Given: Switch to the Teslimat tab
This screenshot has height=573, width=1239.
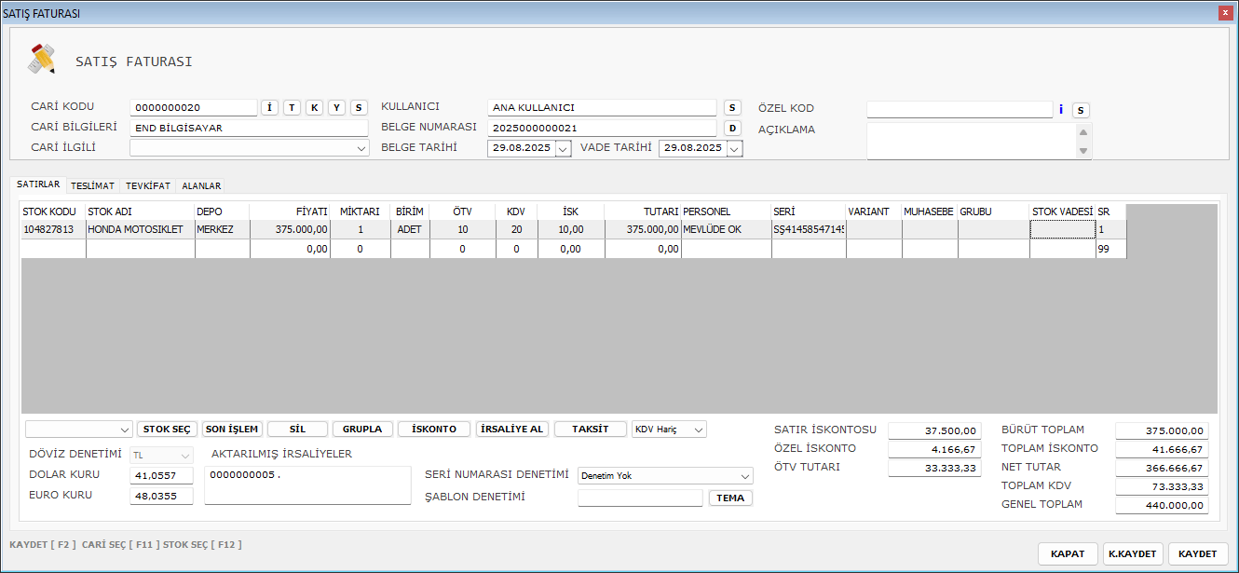Looking at the screenshot, I should [92, 186].
